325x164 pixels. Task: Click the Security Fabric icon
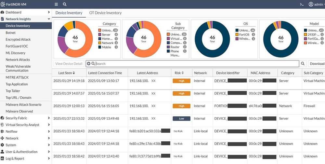(2, 118)
